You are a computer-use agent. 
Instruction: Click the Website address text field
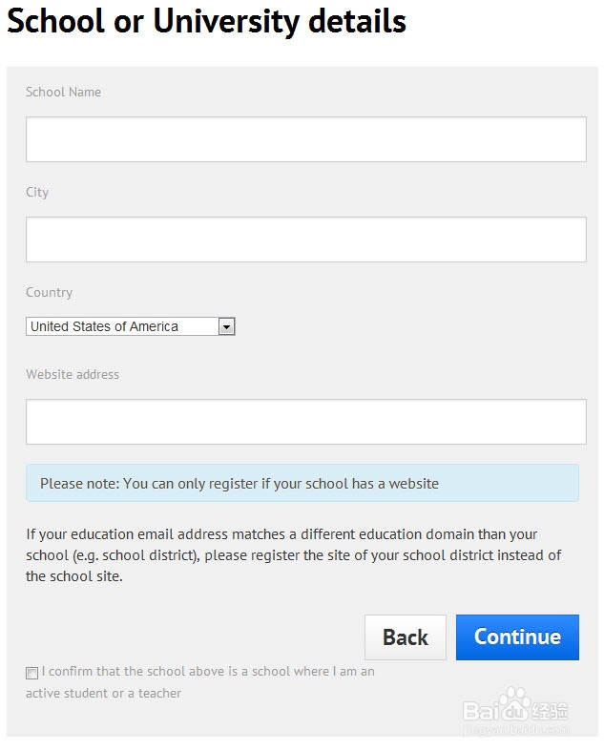305,422
